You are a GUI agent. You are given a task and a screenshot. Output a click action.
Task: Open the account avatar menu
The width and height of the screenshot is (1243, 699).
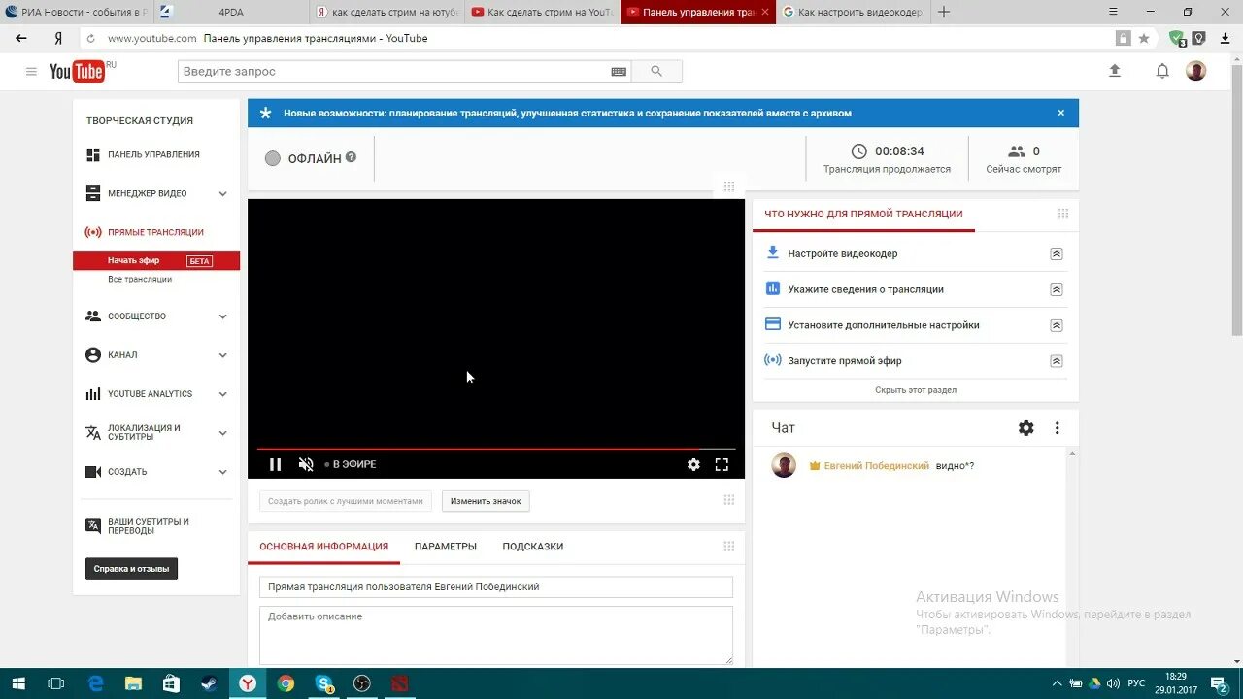1196,71
